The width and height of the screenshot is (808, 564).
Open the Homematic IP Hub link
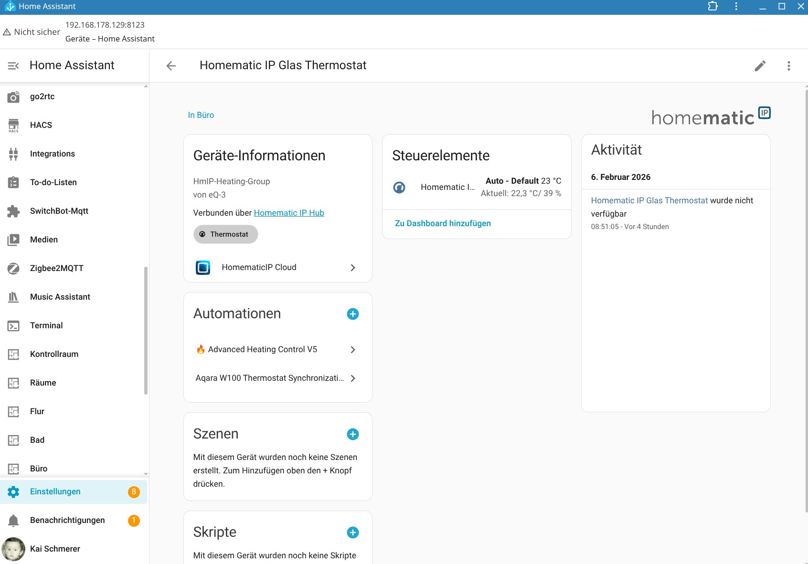pos(289,213)
